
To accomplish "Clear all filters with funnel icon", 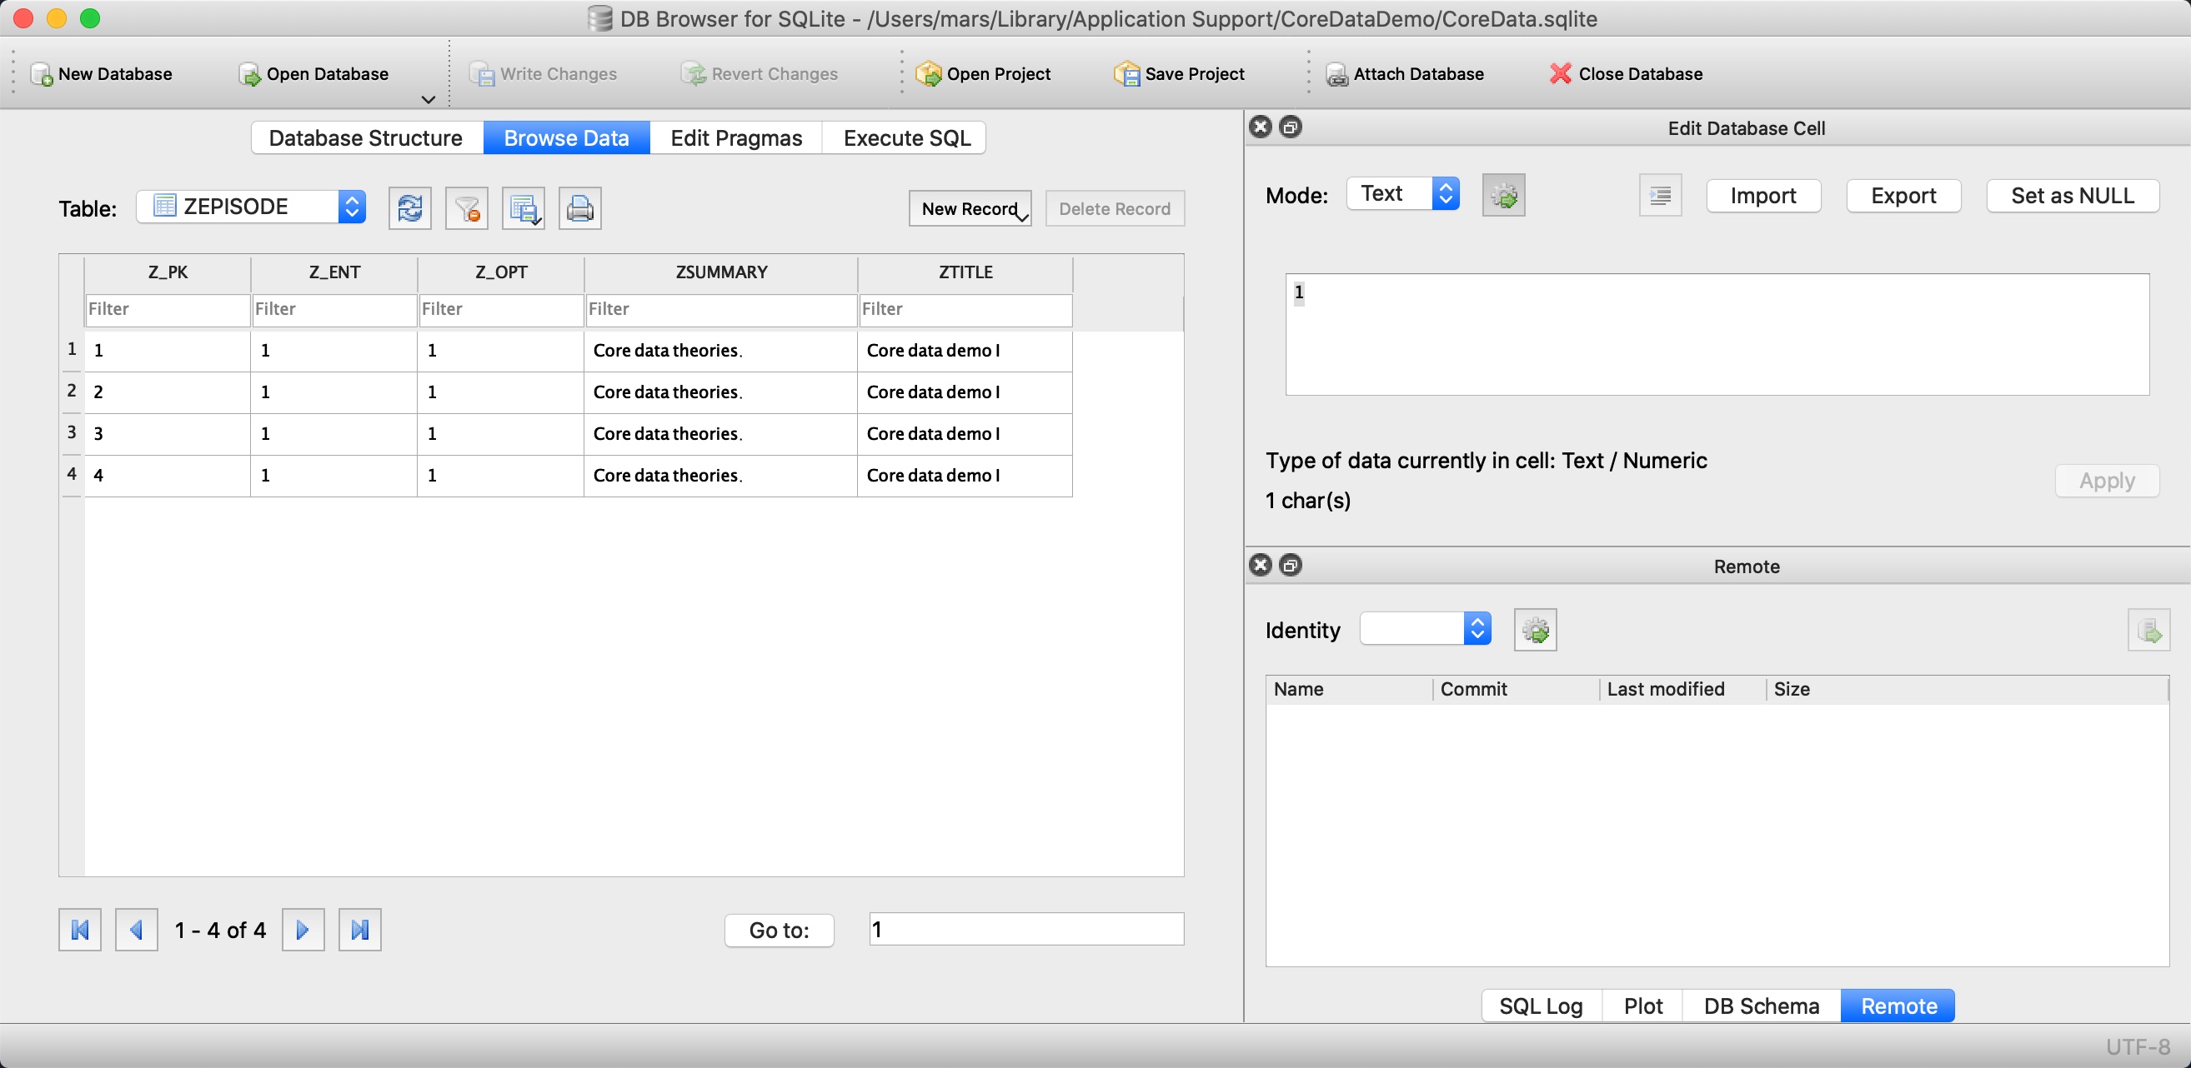I will coord(467,208).
